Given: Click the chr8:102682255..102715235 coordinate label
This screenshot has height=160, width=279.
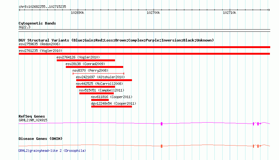Looking at the screenshot, I should click(42, 7).
